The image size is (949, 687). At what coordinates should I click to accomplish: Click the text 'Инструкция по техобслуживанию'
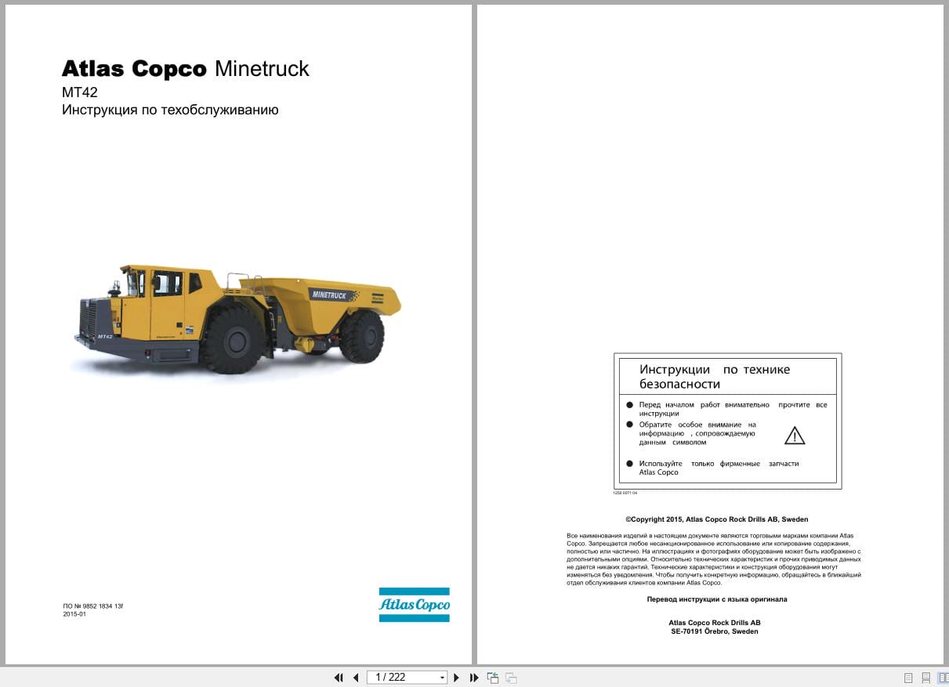(x=170, y=110)
